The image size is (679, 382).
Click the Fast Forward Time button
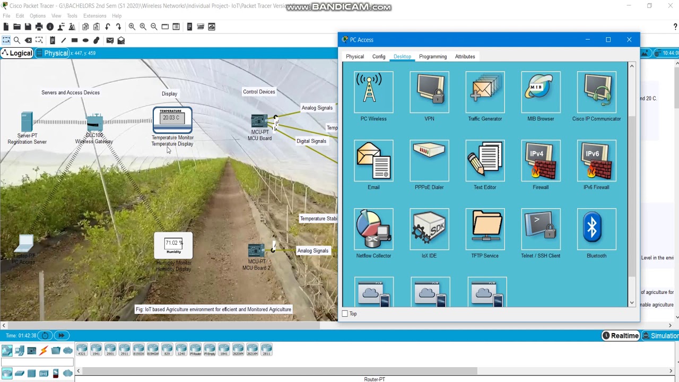click(62, 335)
